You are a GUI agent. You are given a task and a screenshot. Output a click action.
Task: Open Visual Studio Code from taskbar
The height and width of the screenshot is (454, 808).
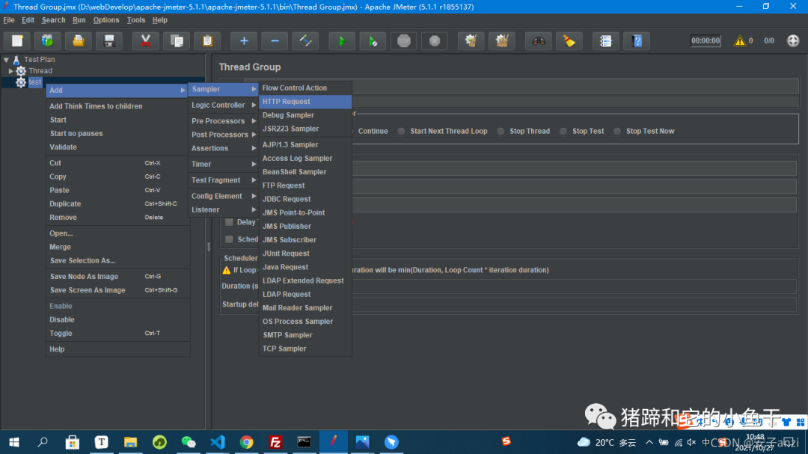point(218,441)
